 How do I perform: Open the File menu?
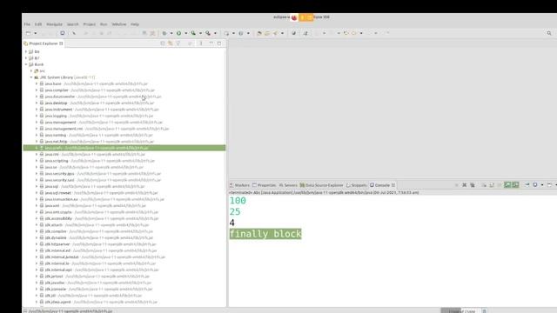point(27,24)
